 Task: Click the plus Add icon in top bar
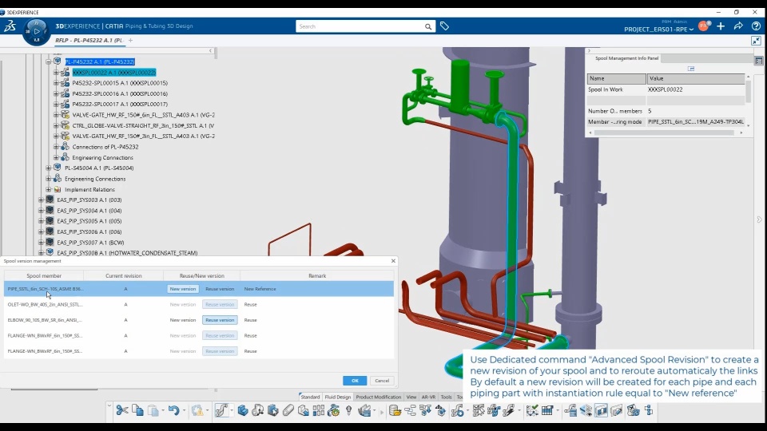coord(721,26)
